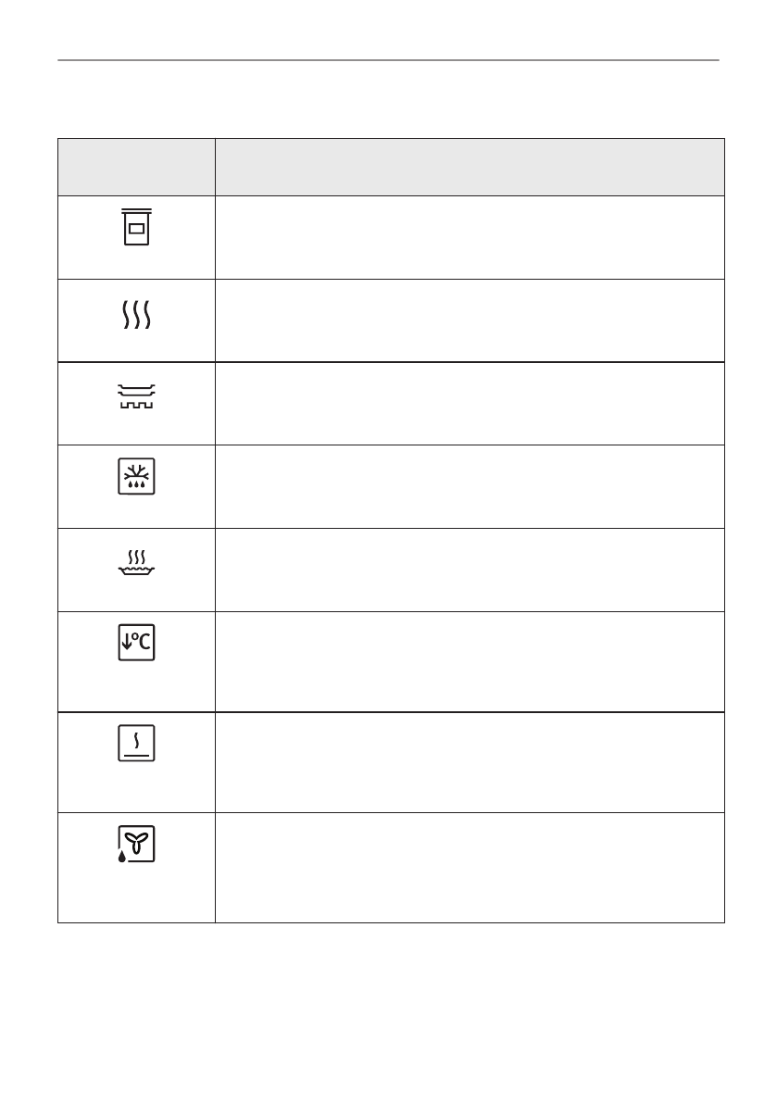Select the plate warming icon with notched base
This screenshot has width=777, height=1103.
coord(136,397)
